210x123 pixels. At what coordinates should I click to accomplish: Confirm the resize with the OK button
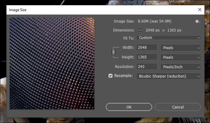pos(129,107)
